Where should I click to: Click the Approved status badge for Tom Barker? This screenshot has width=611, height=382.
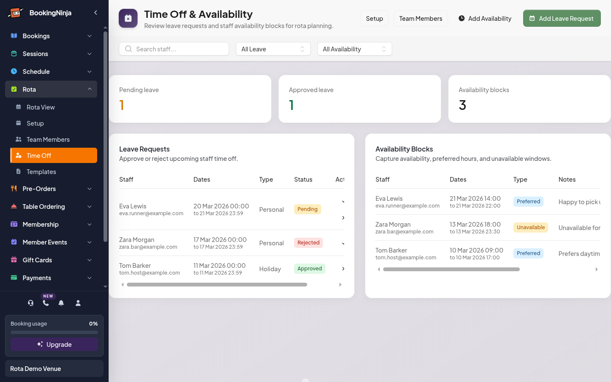click(310, 269)
